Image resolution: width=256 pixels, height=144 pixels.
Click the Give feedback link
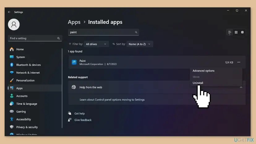pyautogui.click(x=83, y=120)
